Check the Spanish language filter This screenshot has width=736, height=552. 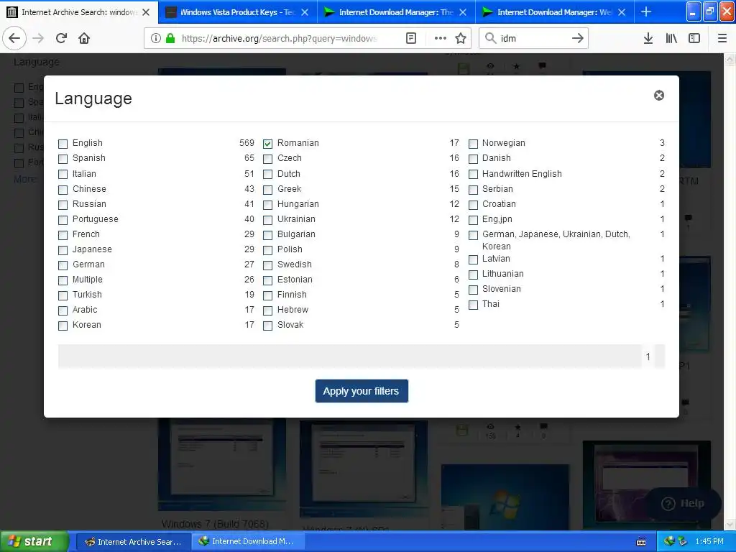click(63, 159)
